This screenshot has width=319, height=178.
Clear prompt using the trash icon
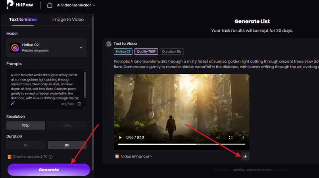[79, 104]
